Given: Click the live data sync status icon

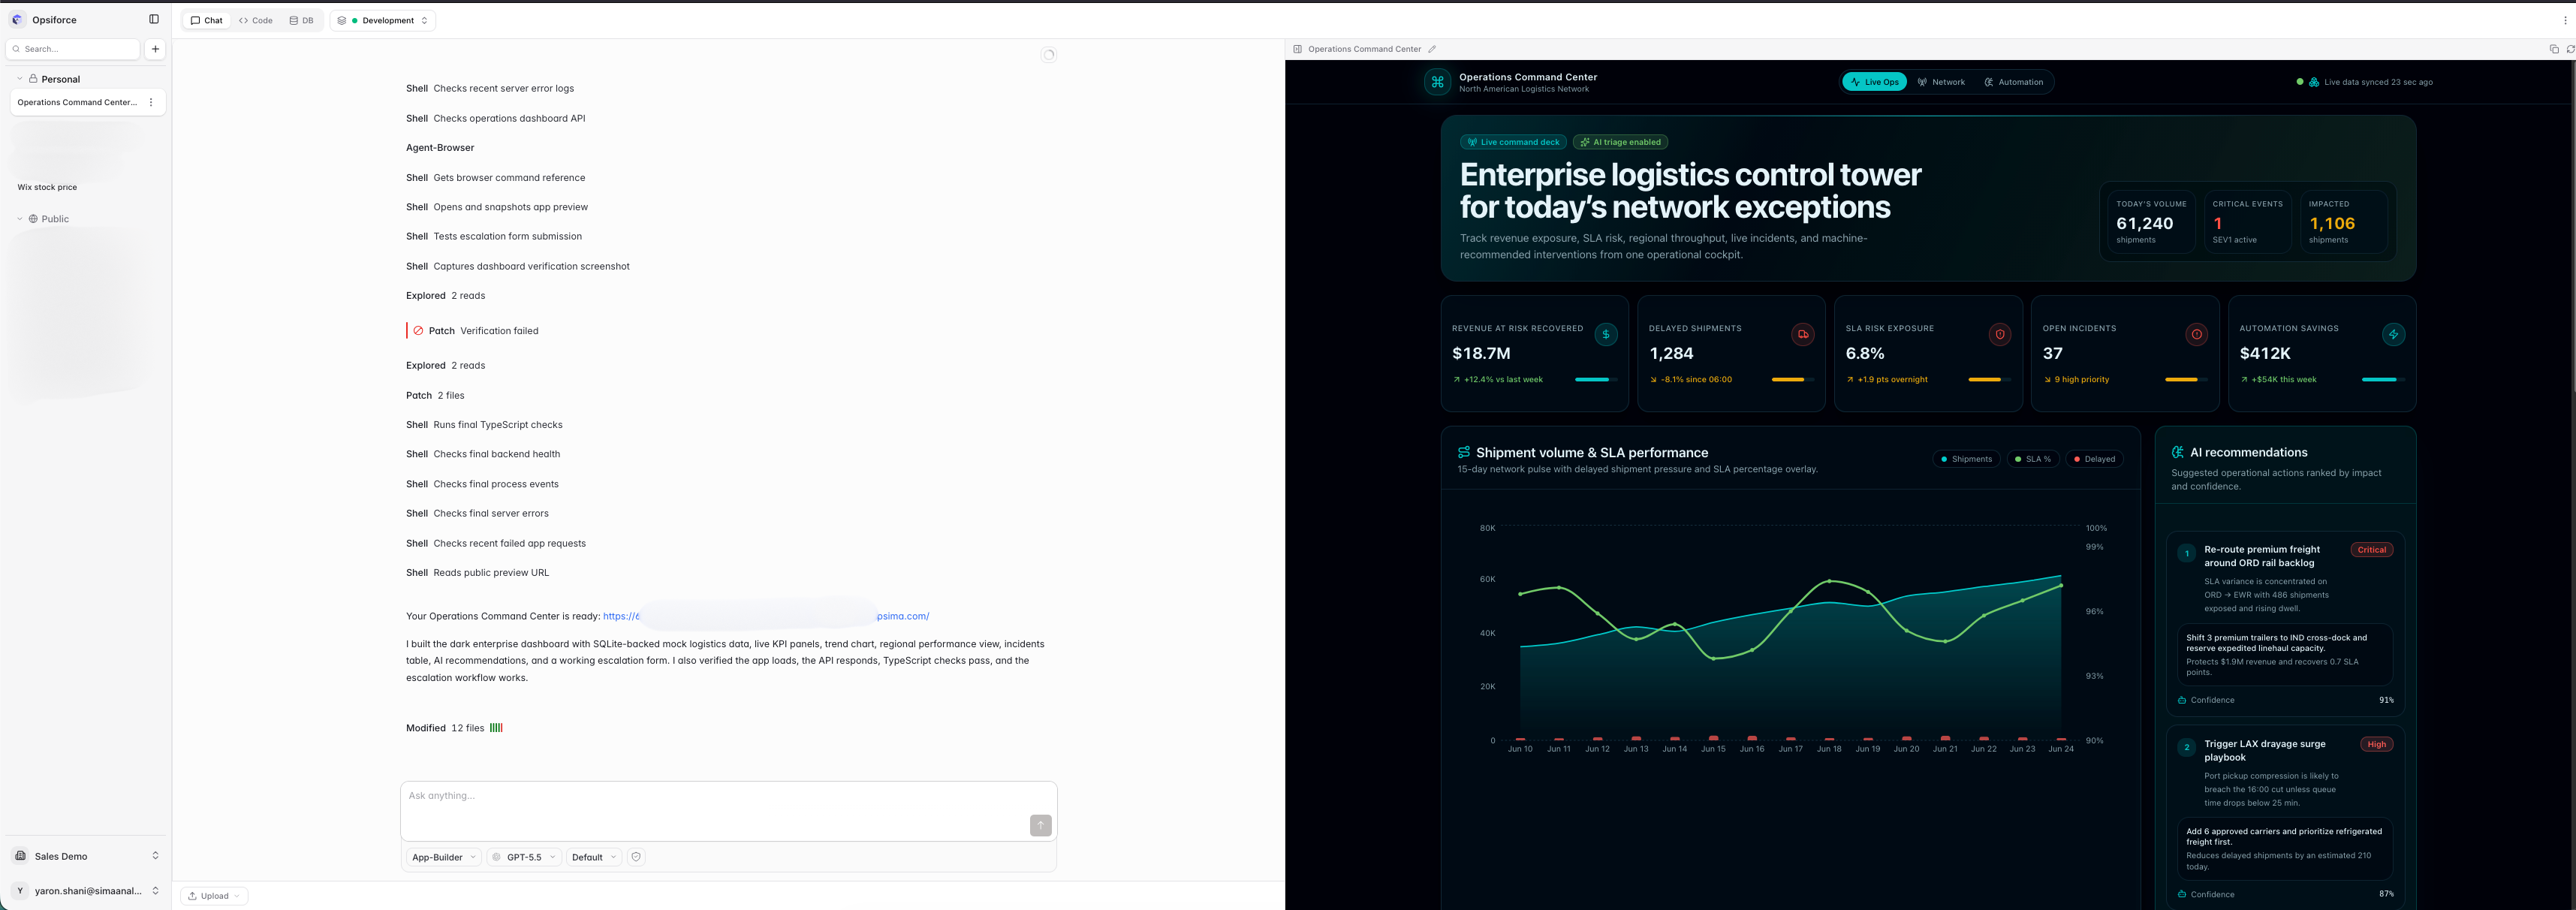Looking at the screenshot, I should [x=2314, y=82].
